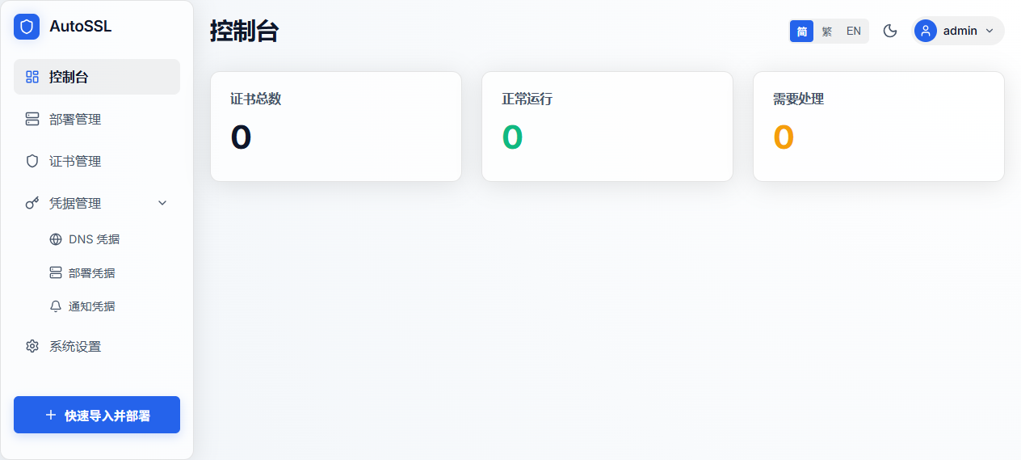This screenshot has height=460, width=1021.
Task: Click the AutoSSL shield logo icon
Action: (x=27, y=27)
